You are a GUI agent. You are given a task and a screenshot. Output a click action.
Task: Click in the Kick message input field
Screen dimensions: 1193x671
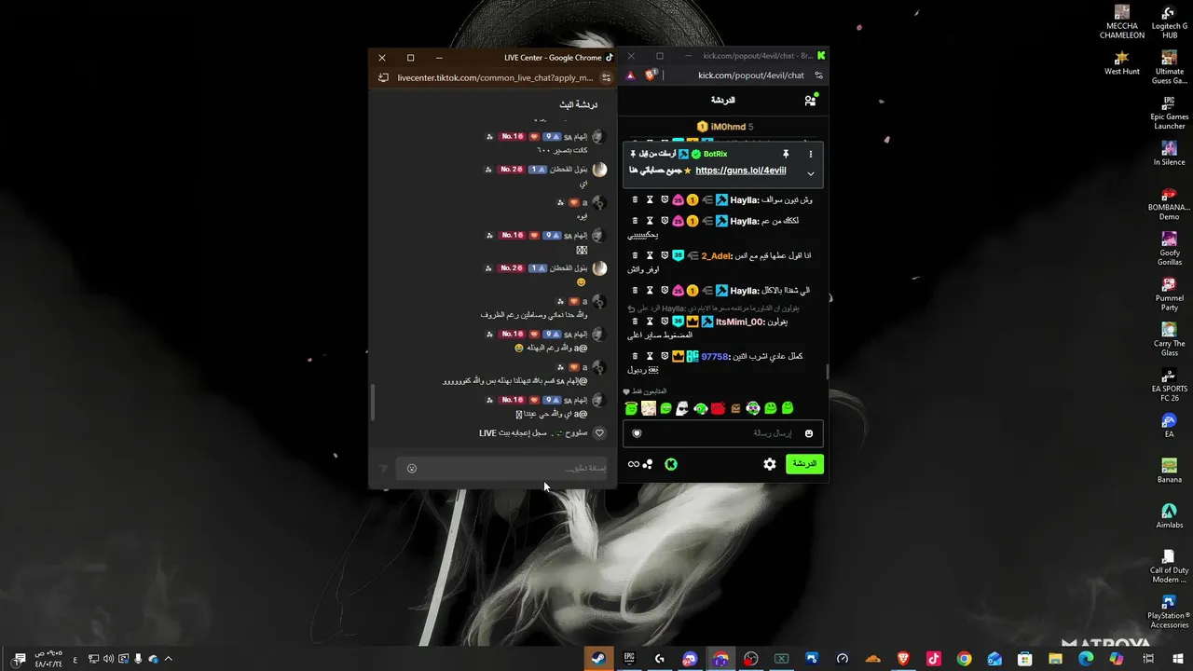(x=722, y=433)
